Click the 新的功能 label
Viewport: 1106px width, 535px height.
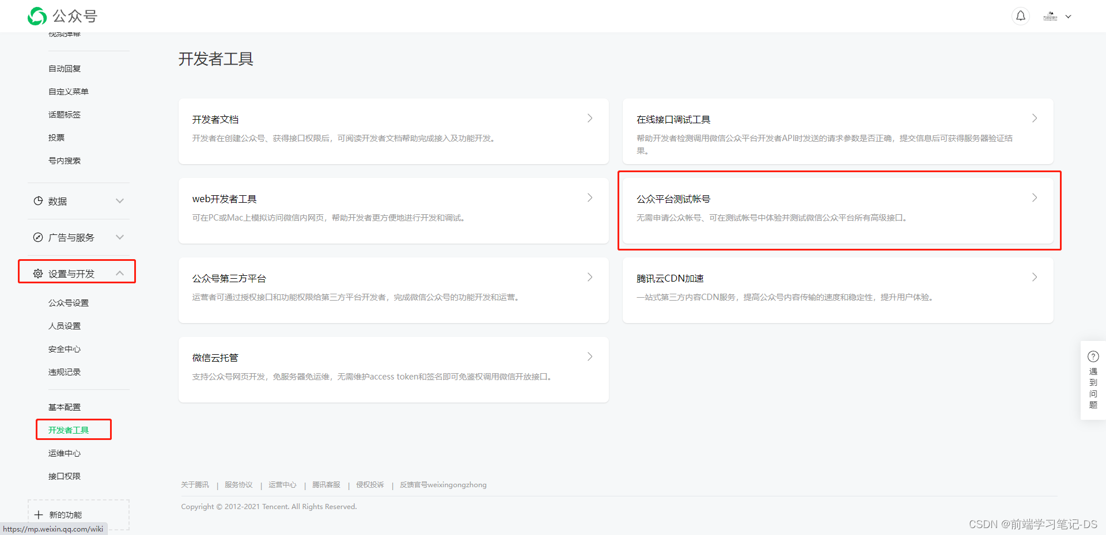tap(66, 515)
